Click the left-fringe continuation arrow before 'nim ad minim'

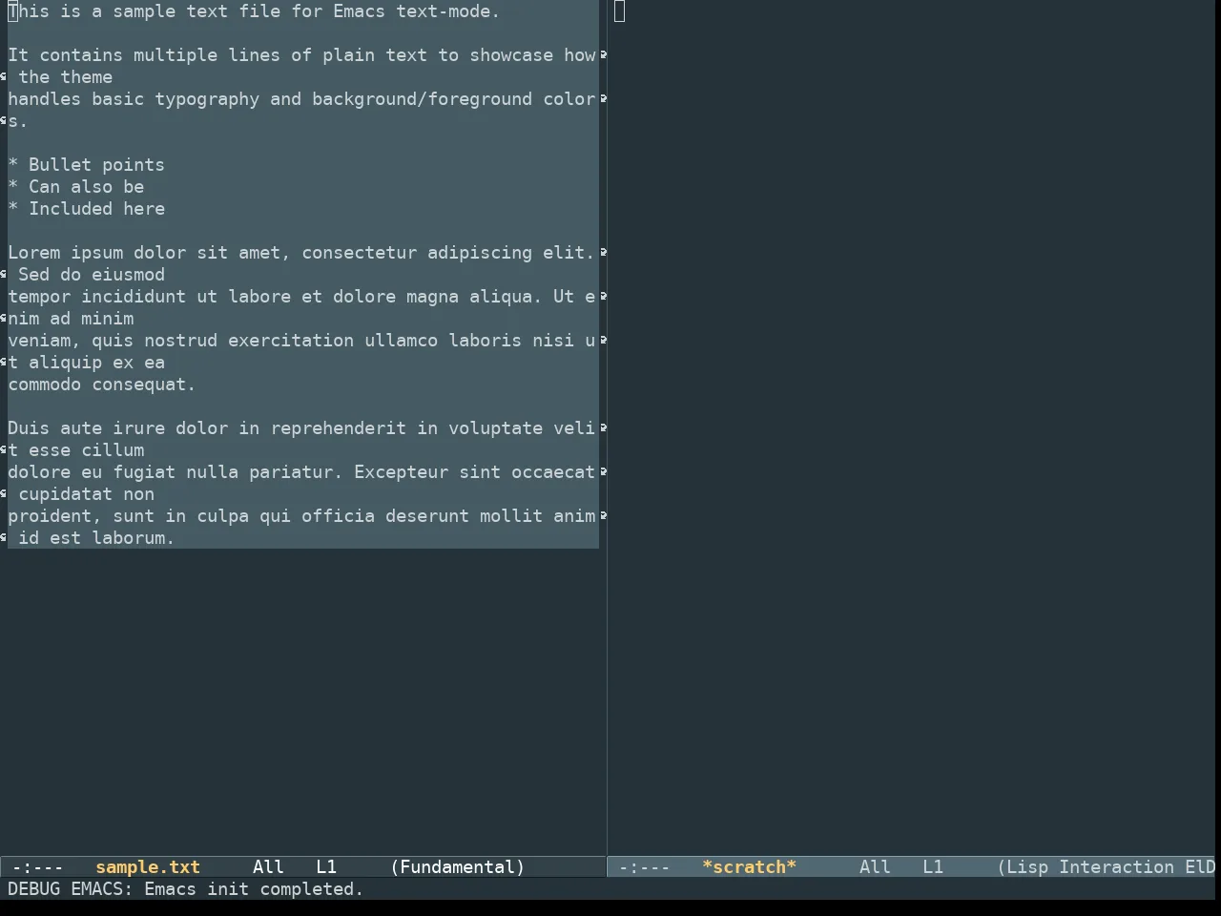click(4, 319)
